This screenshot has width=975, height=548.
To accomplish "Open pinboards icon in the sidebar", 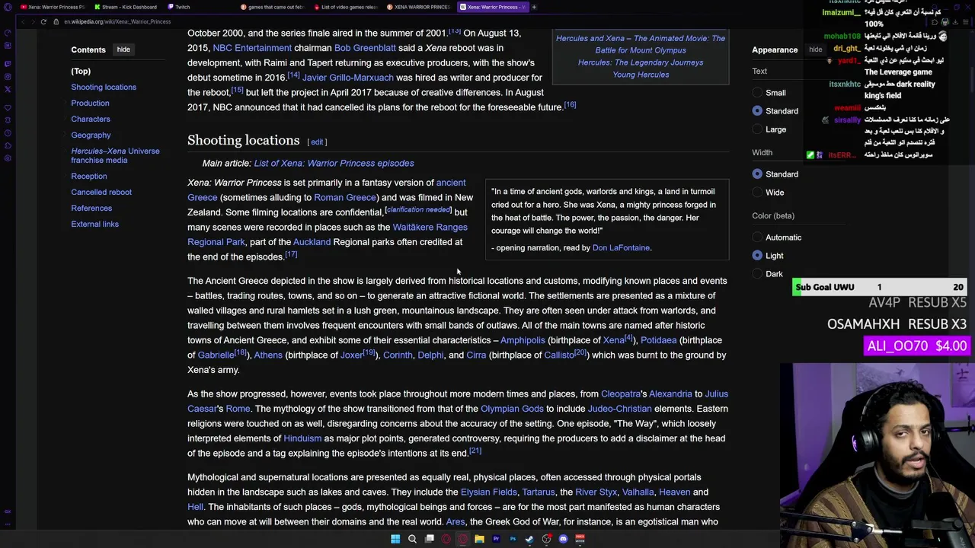I will [x=8, y=119].
